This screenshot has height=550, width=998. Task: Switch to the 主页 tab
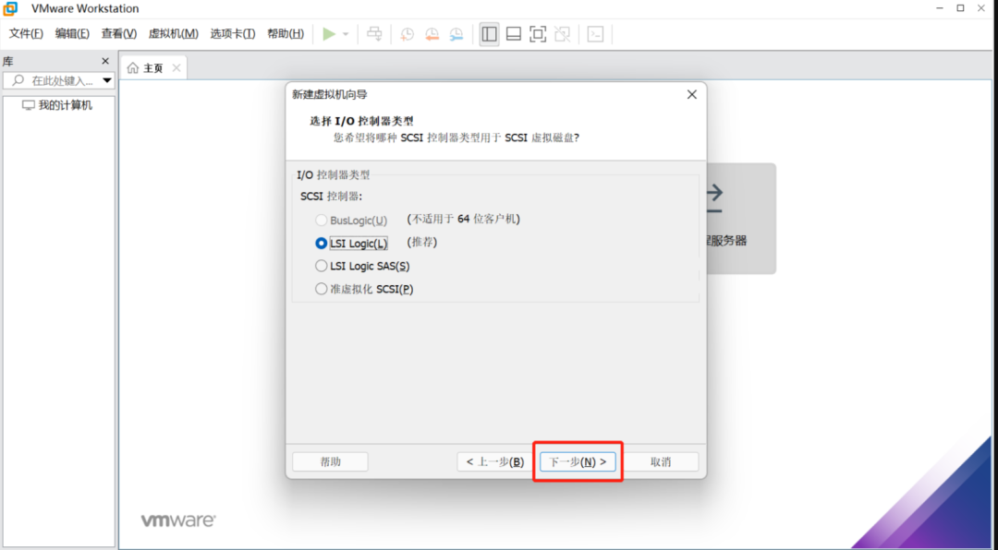click(152, 68)
